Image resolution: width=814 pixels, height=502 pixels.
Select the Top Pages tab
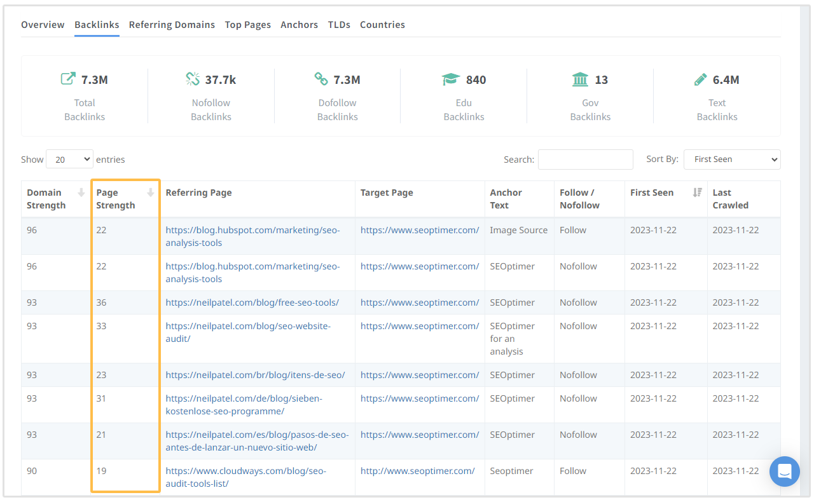click(247, 25)
